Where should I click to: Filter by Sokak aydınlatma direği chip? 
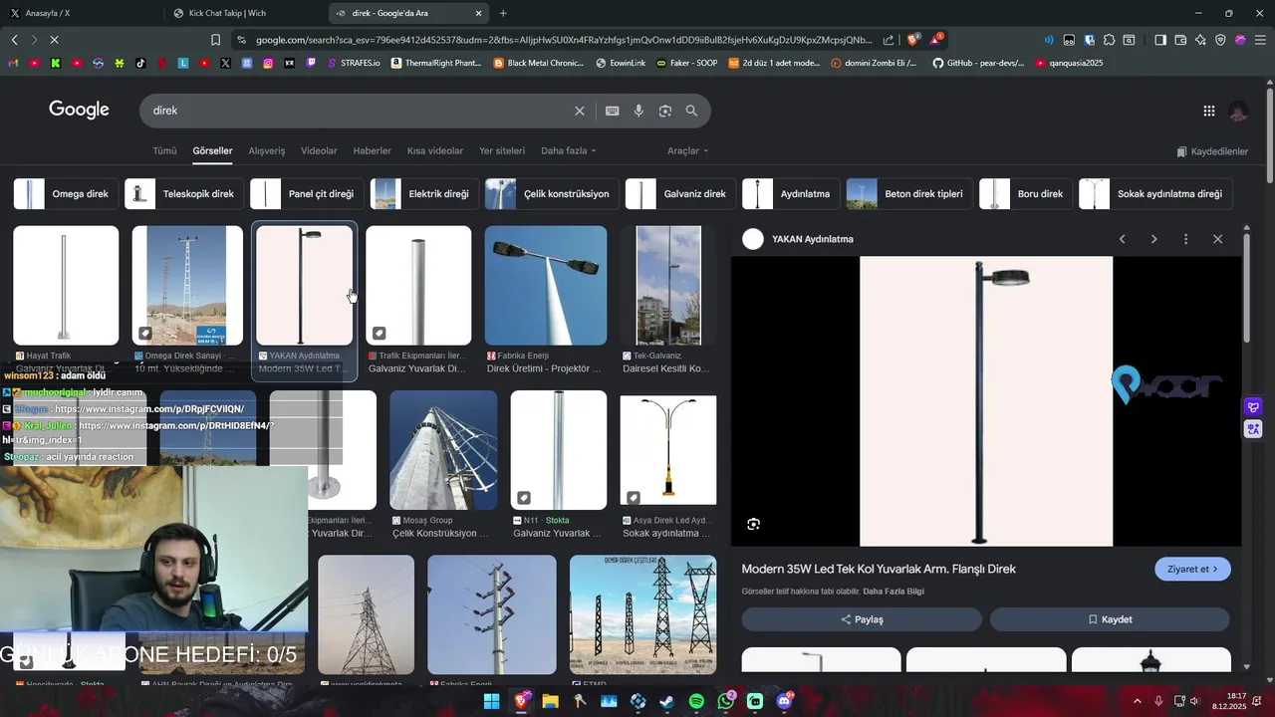point(1153,194)
